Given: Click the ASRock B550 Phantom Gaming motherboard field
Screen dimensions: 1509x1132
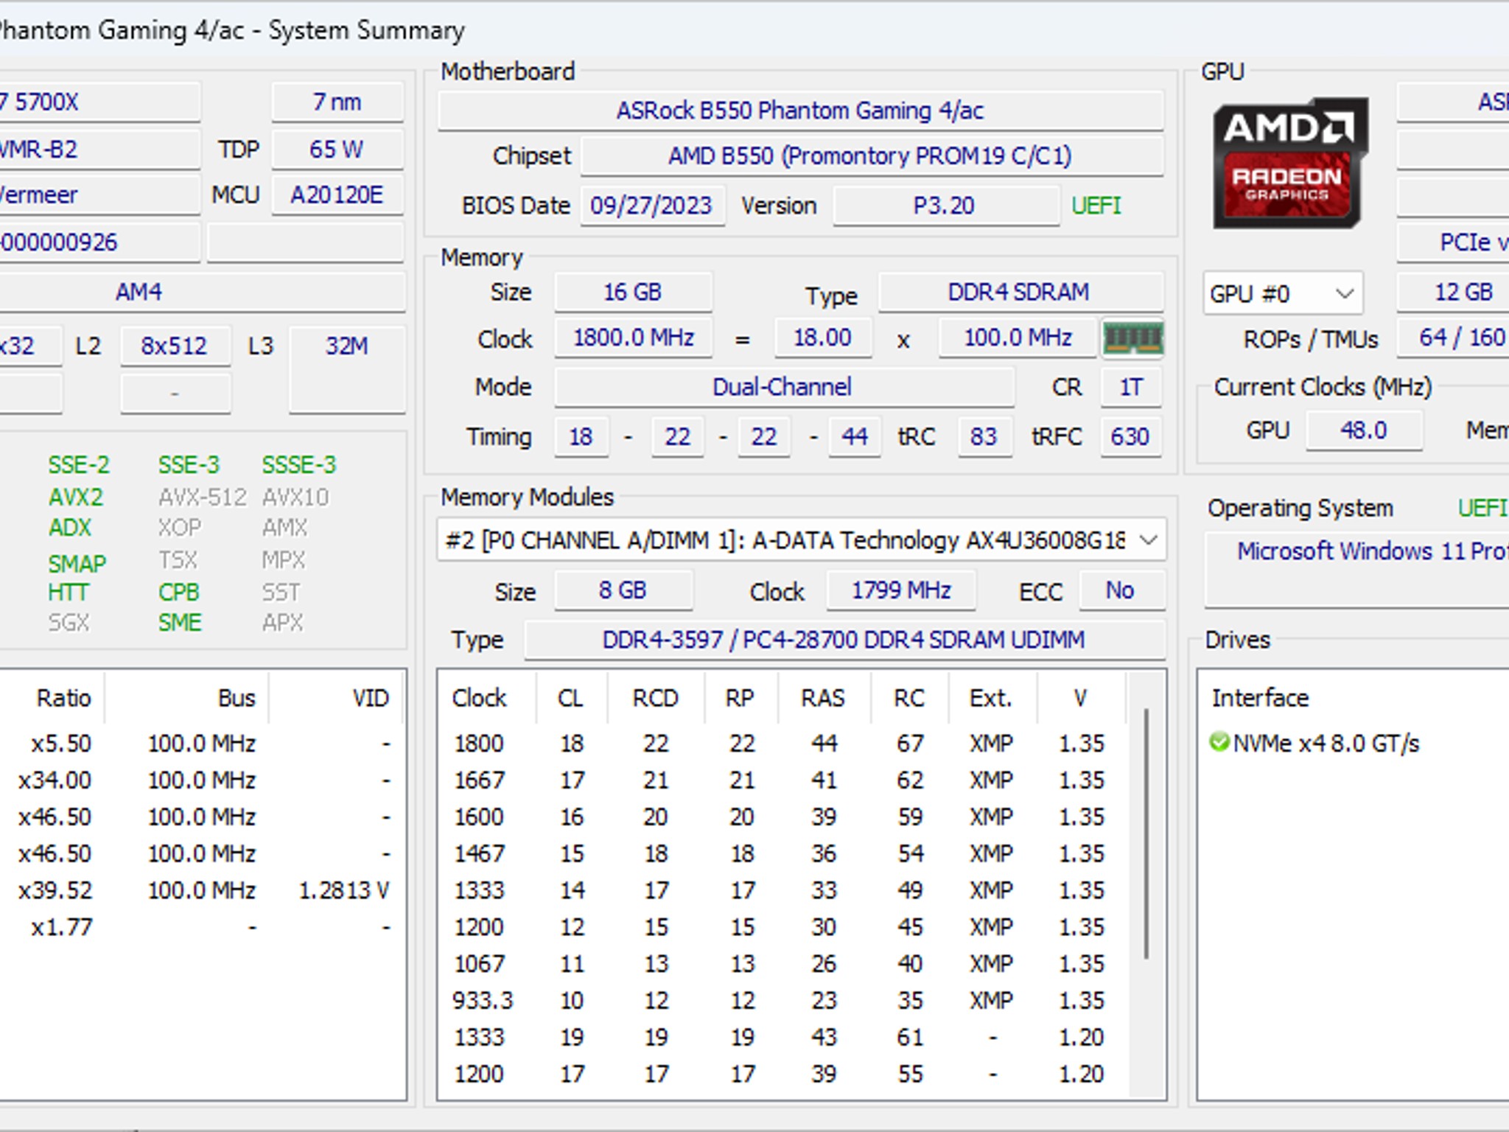Looking at the screenshot, I should [800, 111].
